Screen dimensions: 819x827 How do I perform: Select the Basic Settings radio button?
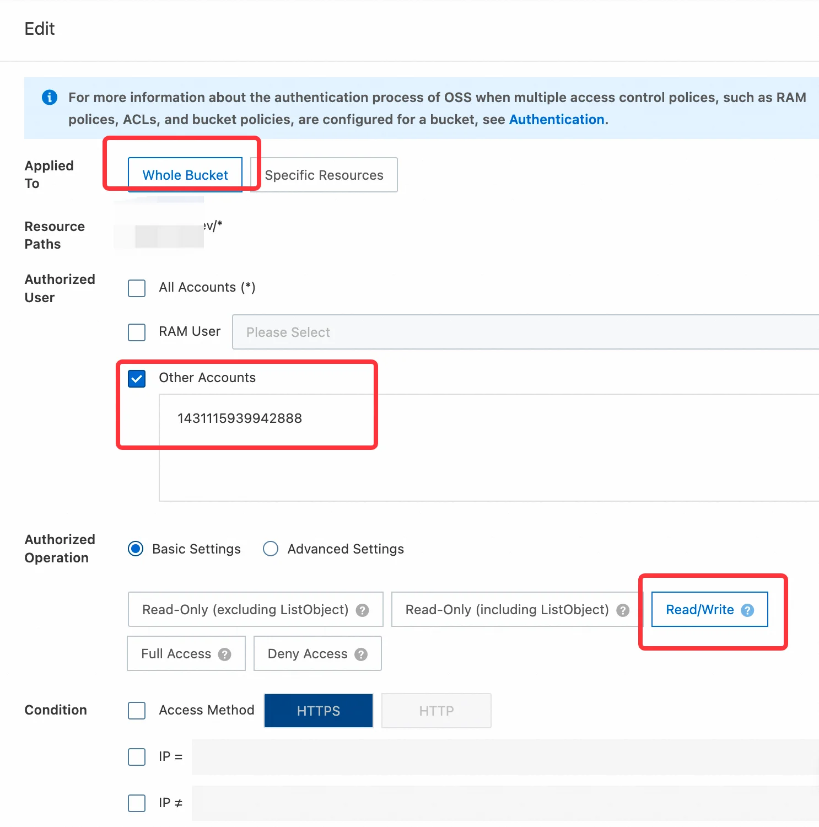[136, 549]
